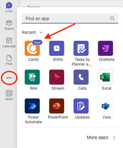
Task: Launch the OneNote app
Action: click(105, 48)
